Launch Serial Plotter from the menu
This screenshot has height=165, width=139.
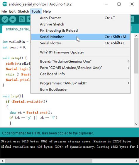tap(81, 43)
